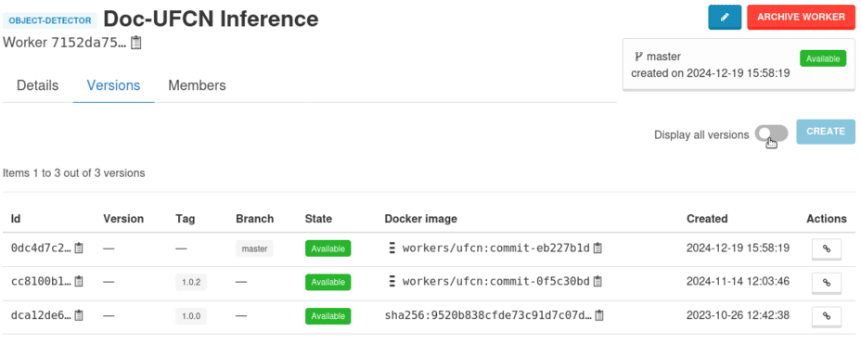Click the master branch badge in table
The image size is (861, 344).
point(254,248)
